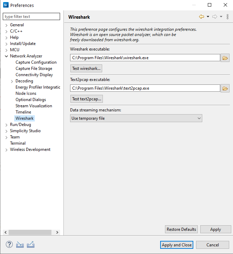Select the Wireshark tree item
This screenshot has width=233, height=254.
point(25,118)
